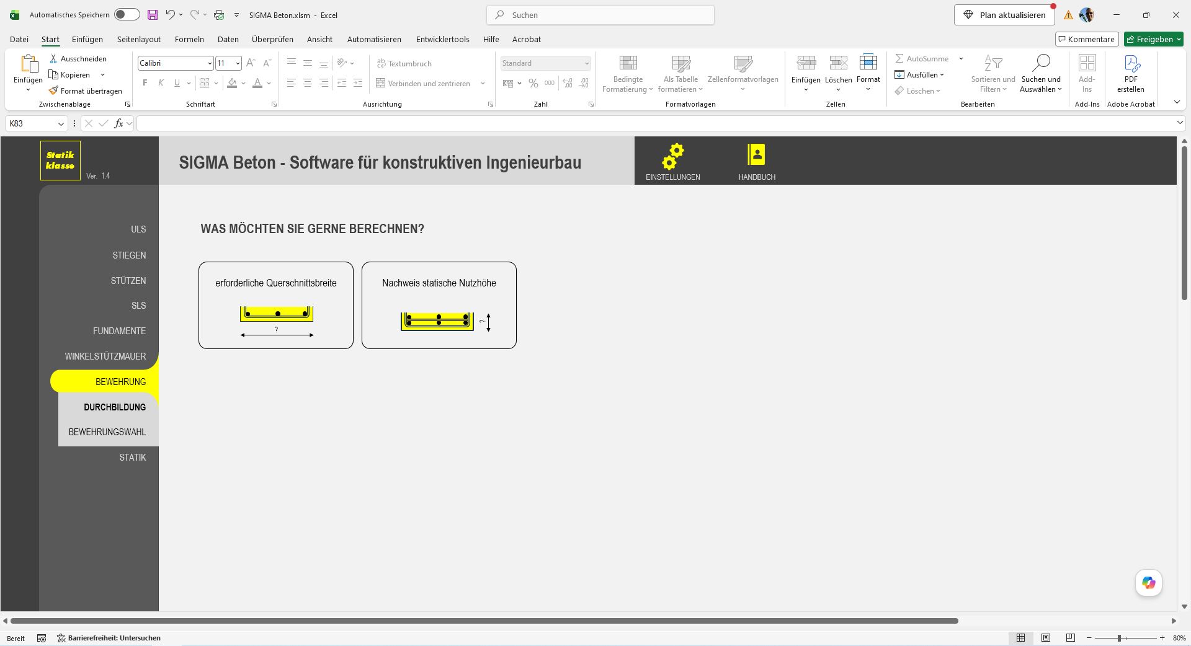Screen dimensions: 1191x646
Task: Create a PDF with Adobe Acrobat
Action: coord(1131,74)
